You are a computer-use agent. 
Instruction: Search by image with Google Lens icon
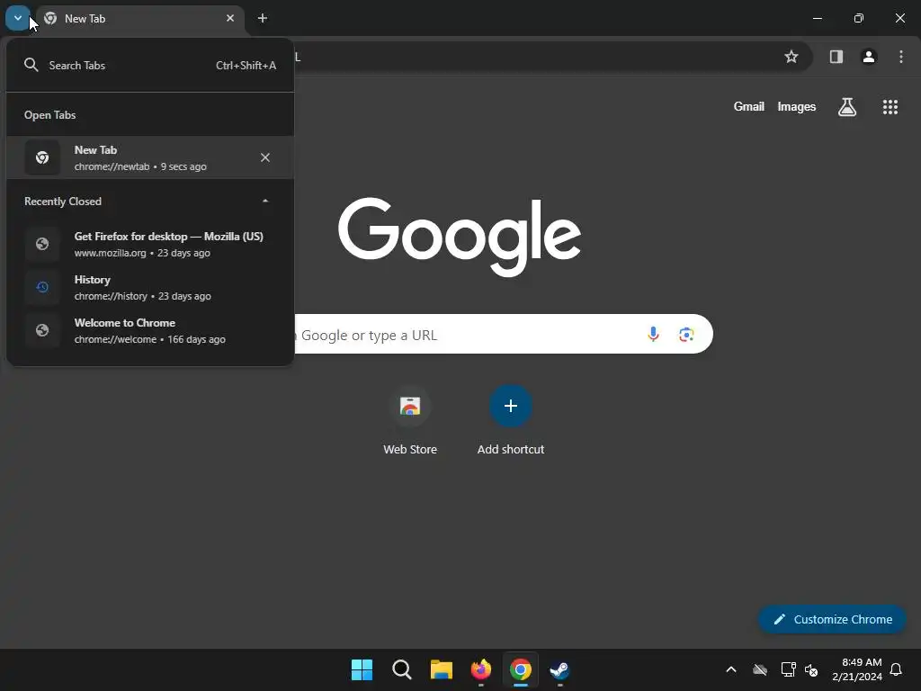coord(686,335)
